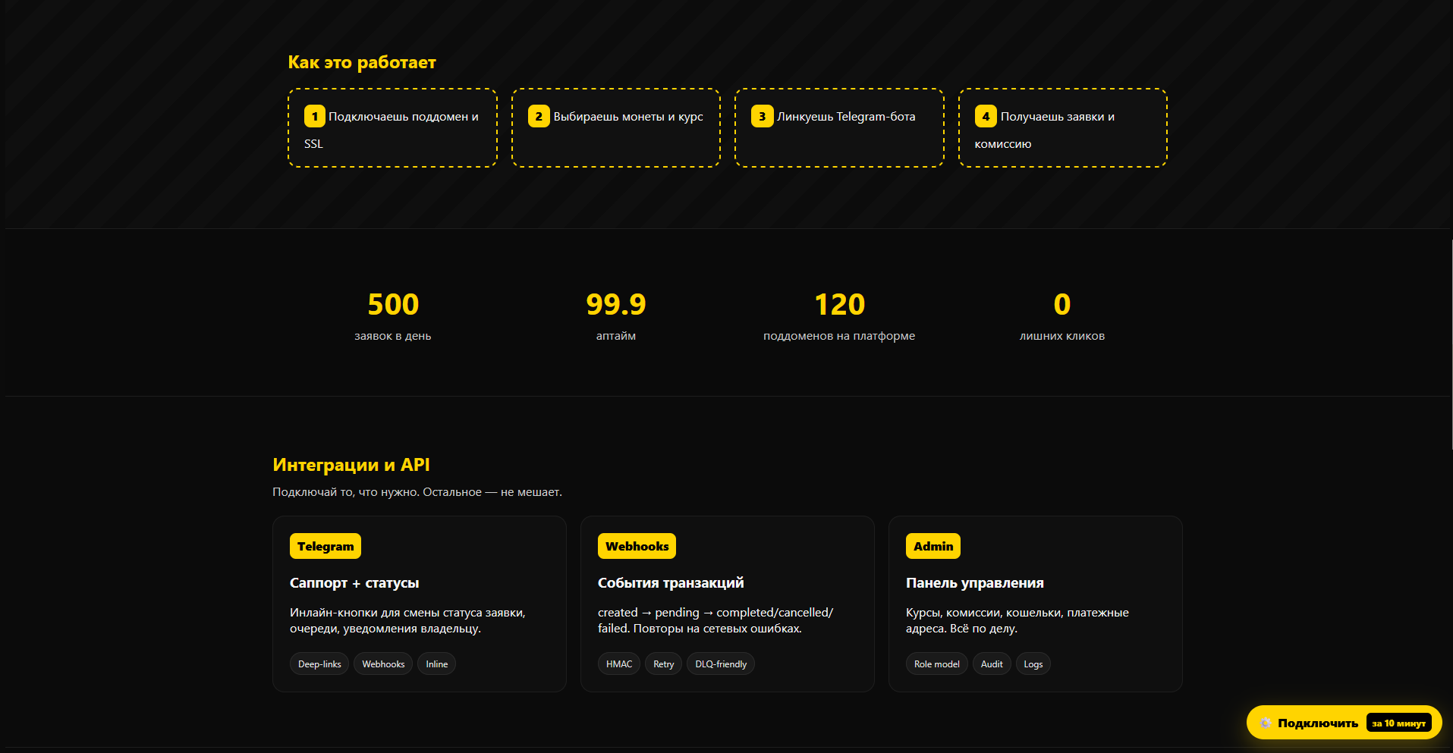Click the "за 10 минут" badge

1398,723
